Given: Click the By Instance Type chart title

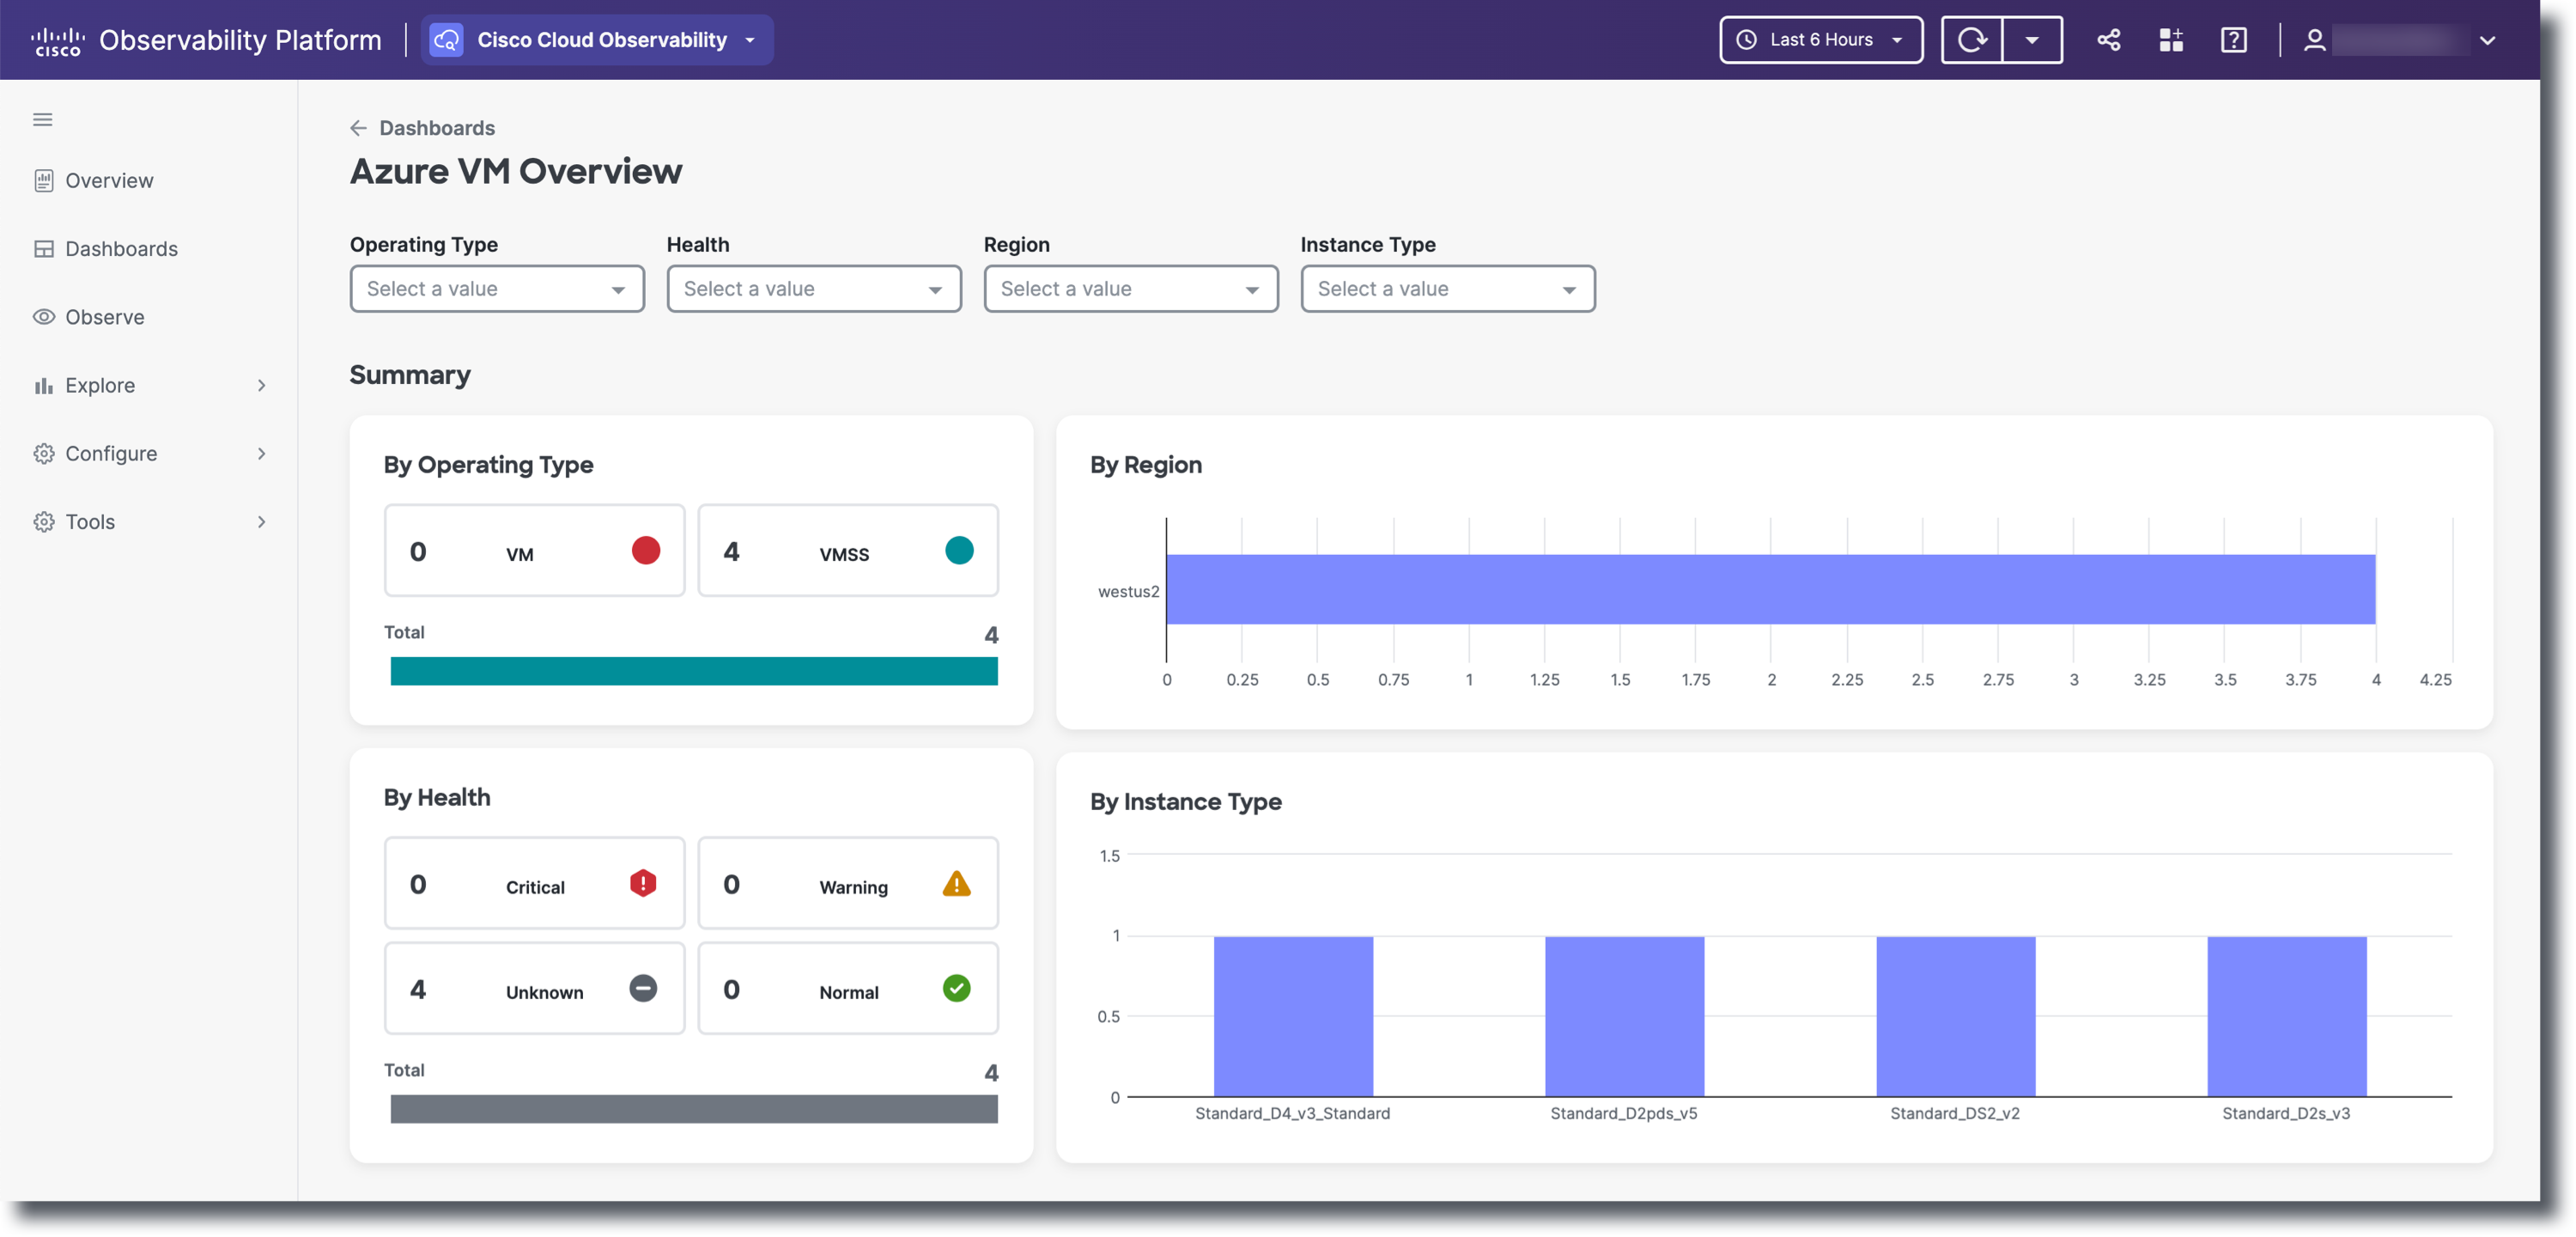Looking at the screenshot, I should tap(1186, 801).
